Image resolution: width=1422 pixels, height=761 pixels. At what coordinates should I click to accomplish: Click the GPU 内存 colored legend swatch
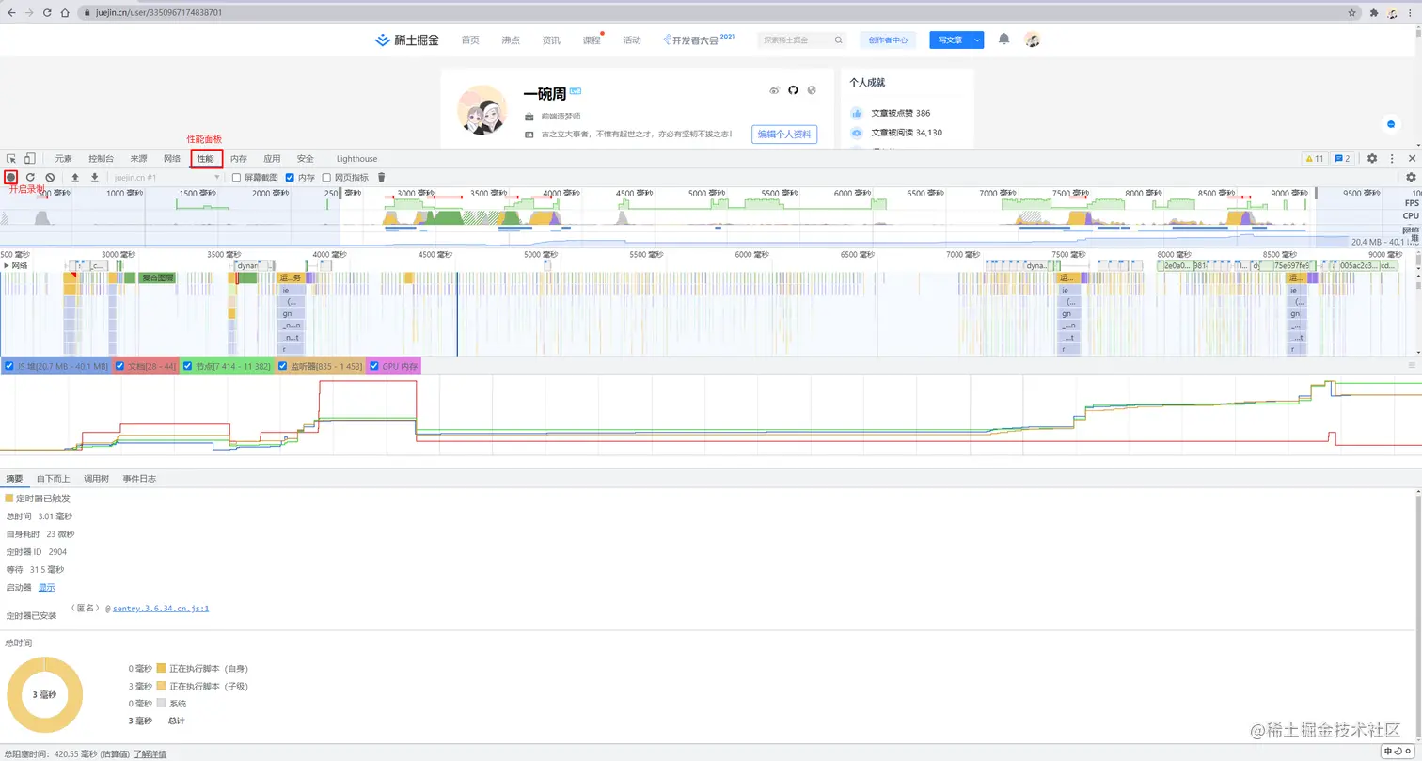[375, 366]
